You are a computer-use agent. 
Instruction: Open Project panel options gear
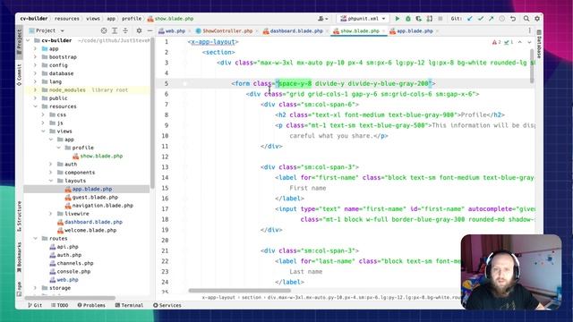(139, 30)
